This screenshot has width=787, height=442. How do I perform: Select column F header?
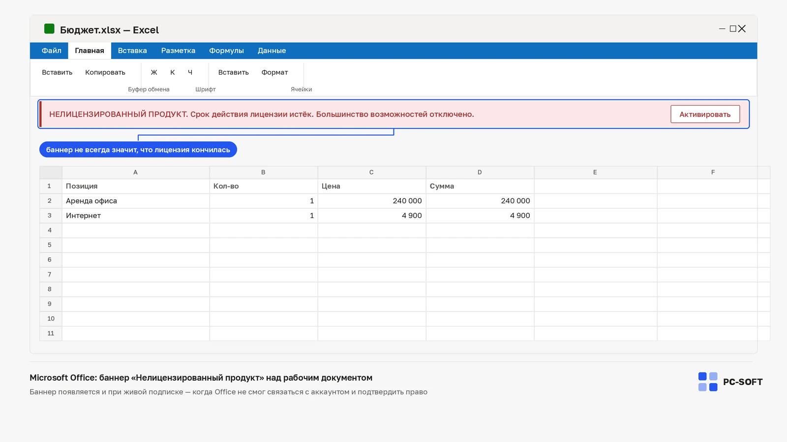point(713,172)
